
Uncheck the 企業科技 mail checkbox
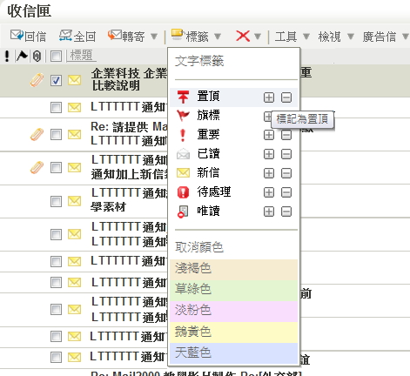click(x=56, y=80)
